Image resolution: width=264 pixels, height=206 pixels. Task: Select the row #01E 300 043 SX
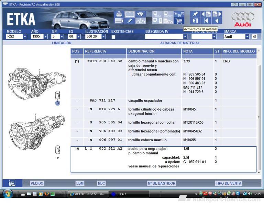[x=164, y=78]
